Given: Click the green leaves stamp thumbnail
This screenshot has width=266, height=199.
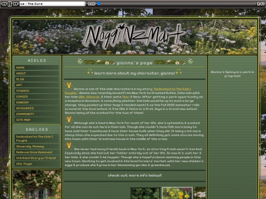Looking at the screenshot, I should [x=145, y=193].
